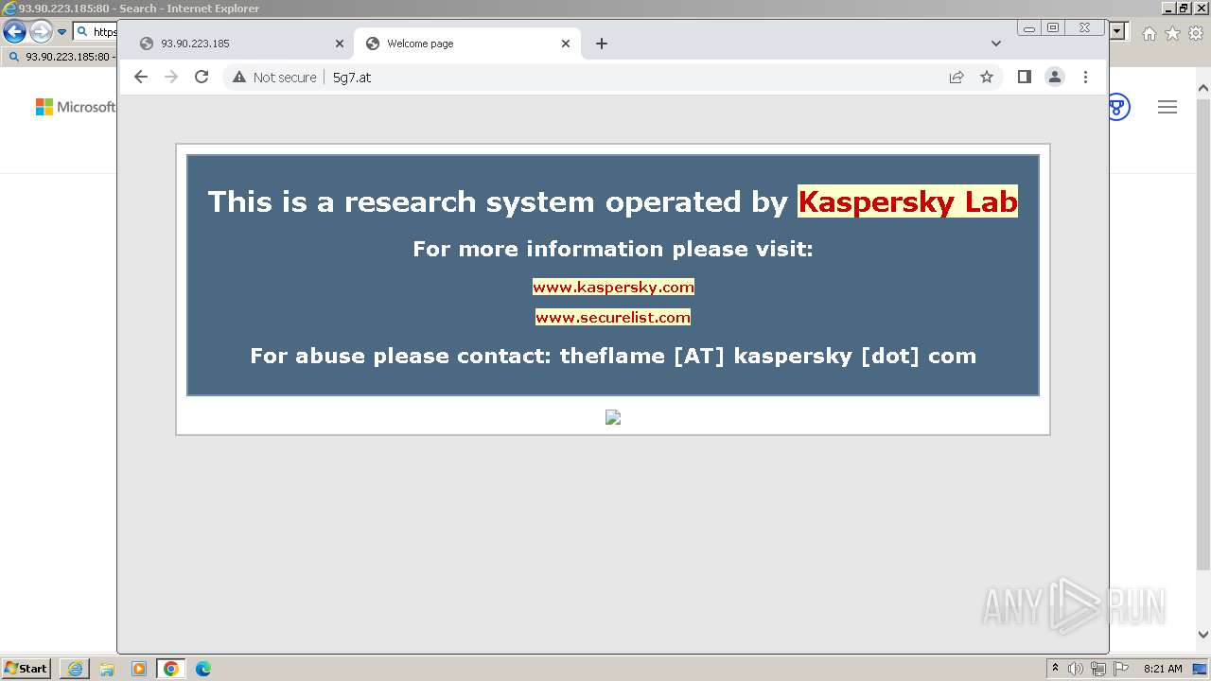The height and width of the screenshot is (681, 1211).
Task: Show hidden system tray icons
Action: [x=1055, y=669]
